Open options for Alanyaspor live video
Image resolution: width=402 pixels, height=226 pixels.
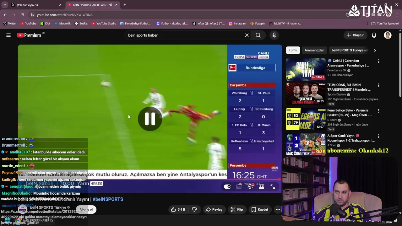pyautogui.click(x=378, y=61)
